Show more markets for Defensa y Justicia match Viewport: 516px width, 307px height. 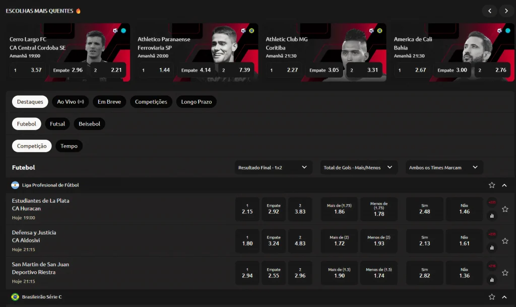point(492,234)
